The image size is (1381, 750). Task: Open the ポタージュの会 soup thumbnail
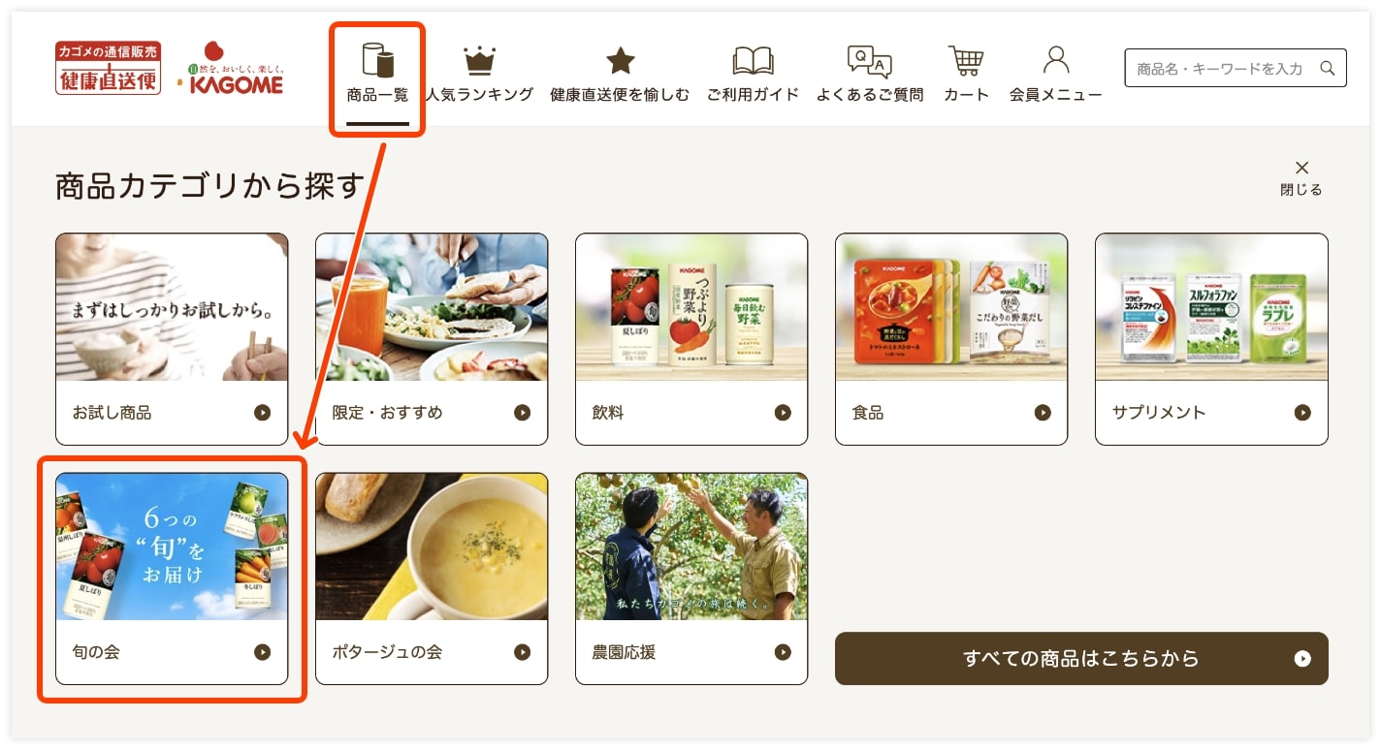tap(432, 547)
